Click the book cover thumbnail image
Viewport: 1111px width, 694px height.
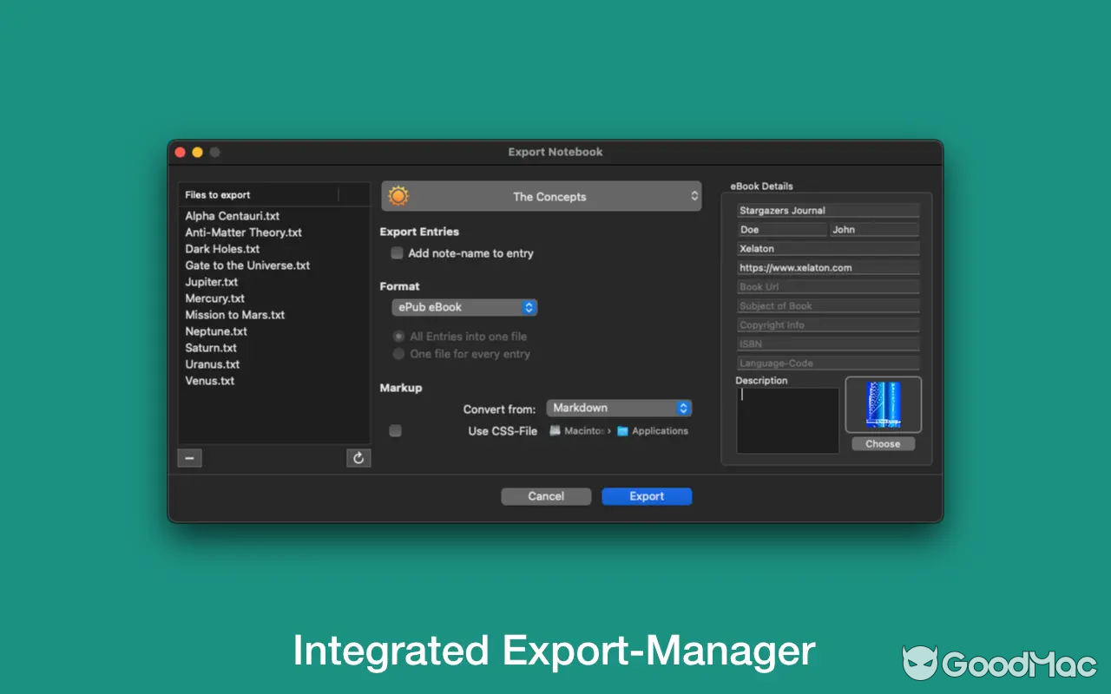click(883, 404)
